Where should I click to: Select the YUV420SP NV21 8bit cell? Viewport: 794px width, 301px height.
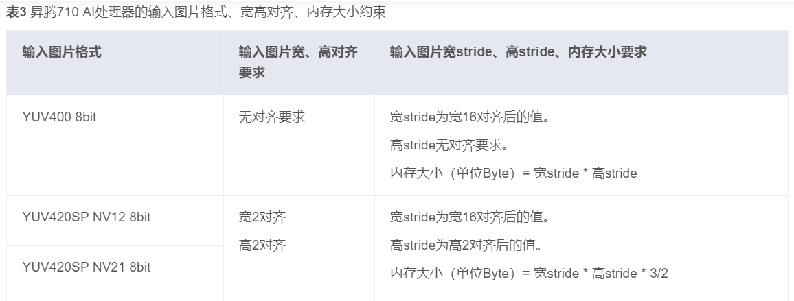click(x=87, y=267)
